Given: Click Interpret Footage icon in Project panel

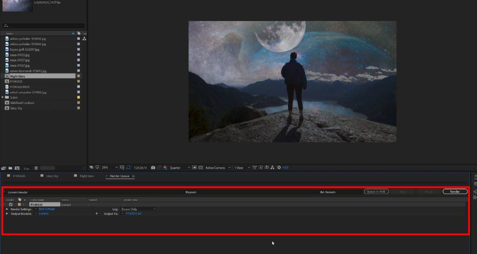Looking at the screenshot, I should 4,168.
